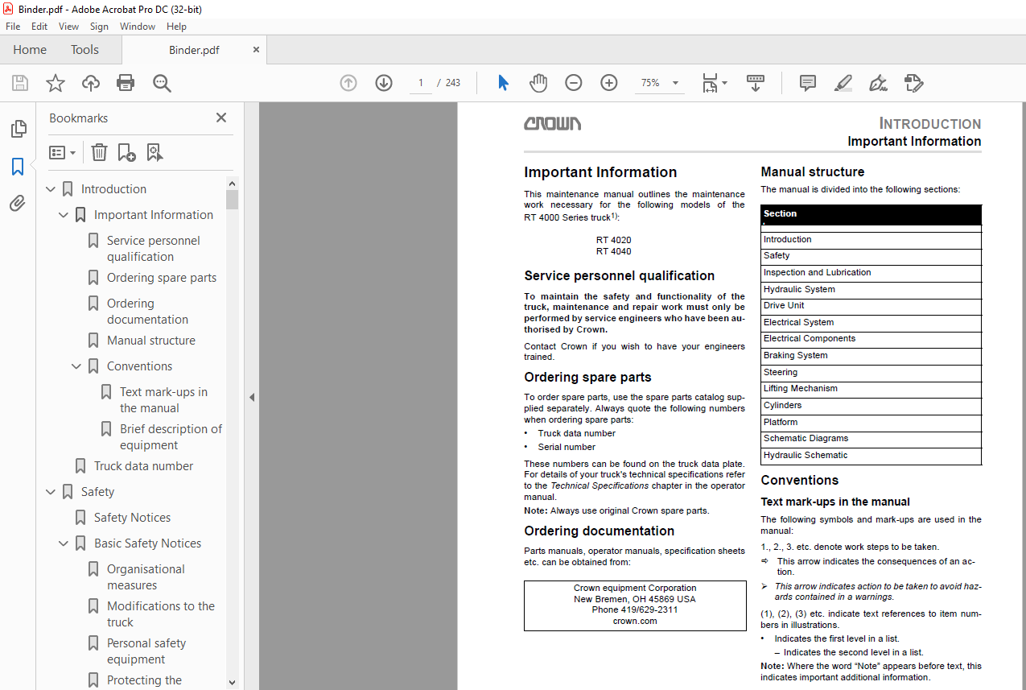Click the upload to cloud icon

[91, 83]
